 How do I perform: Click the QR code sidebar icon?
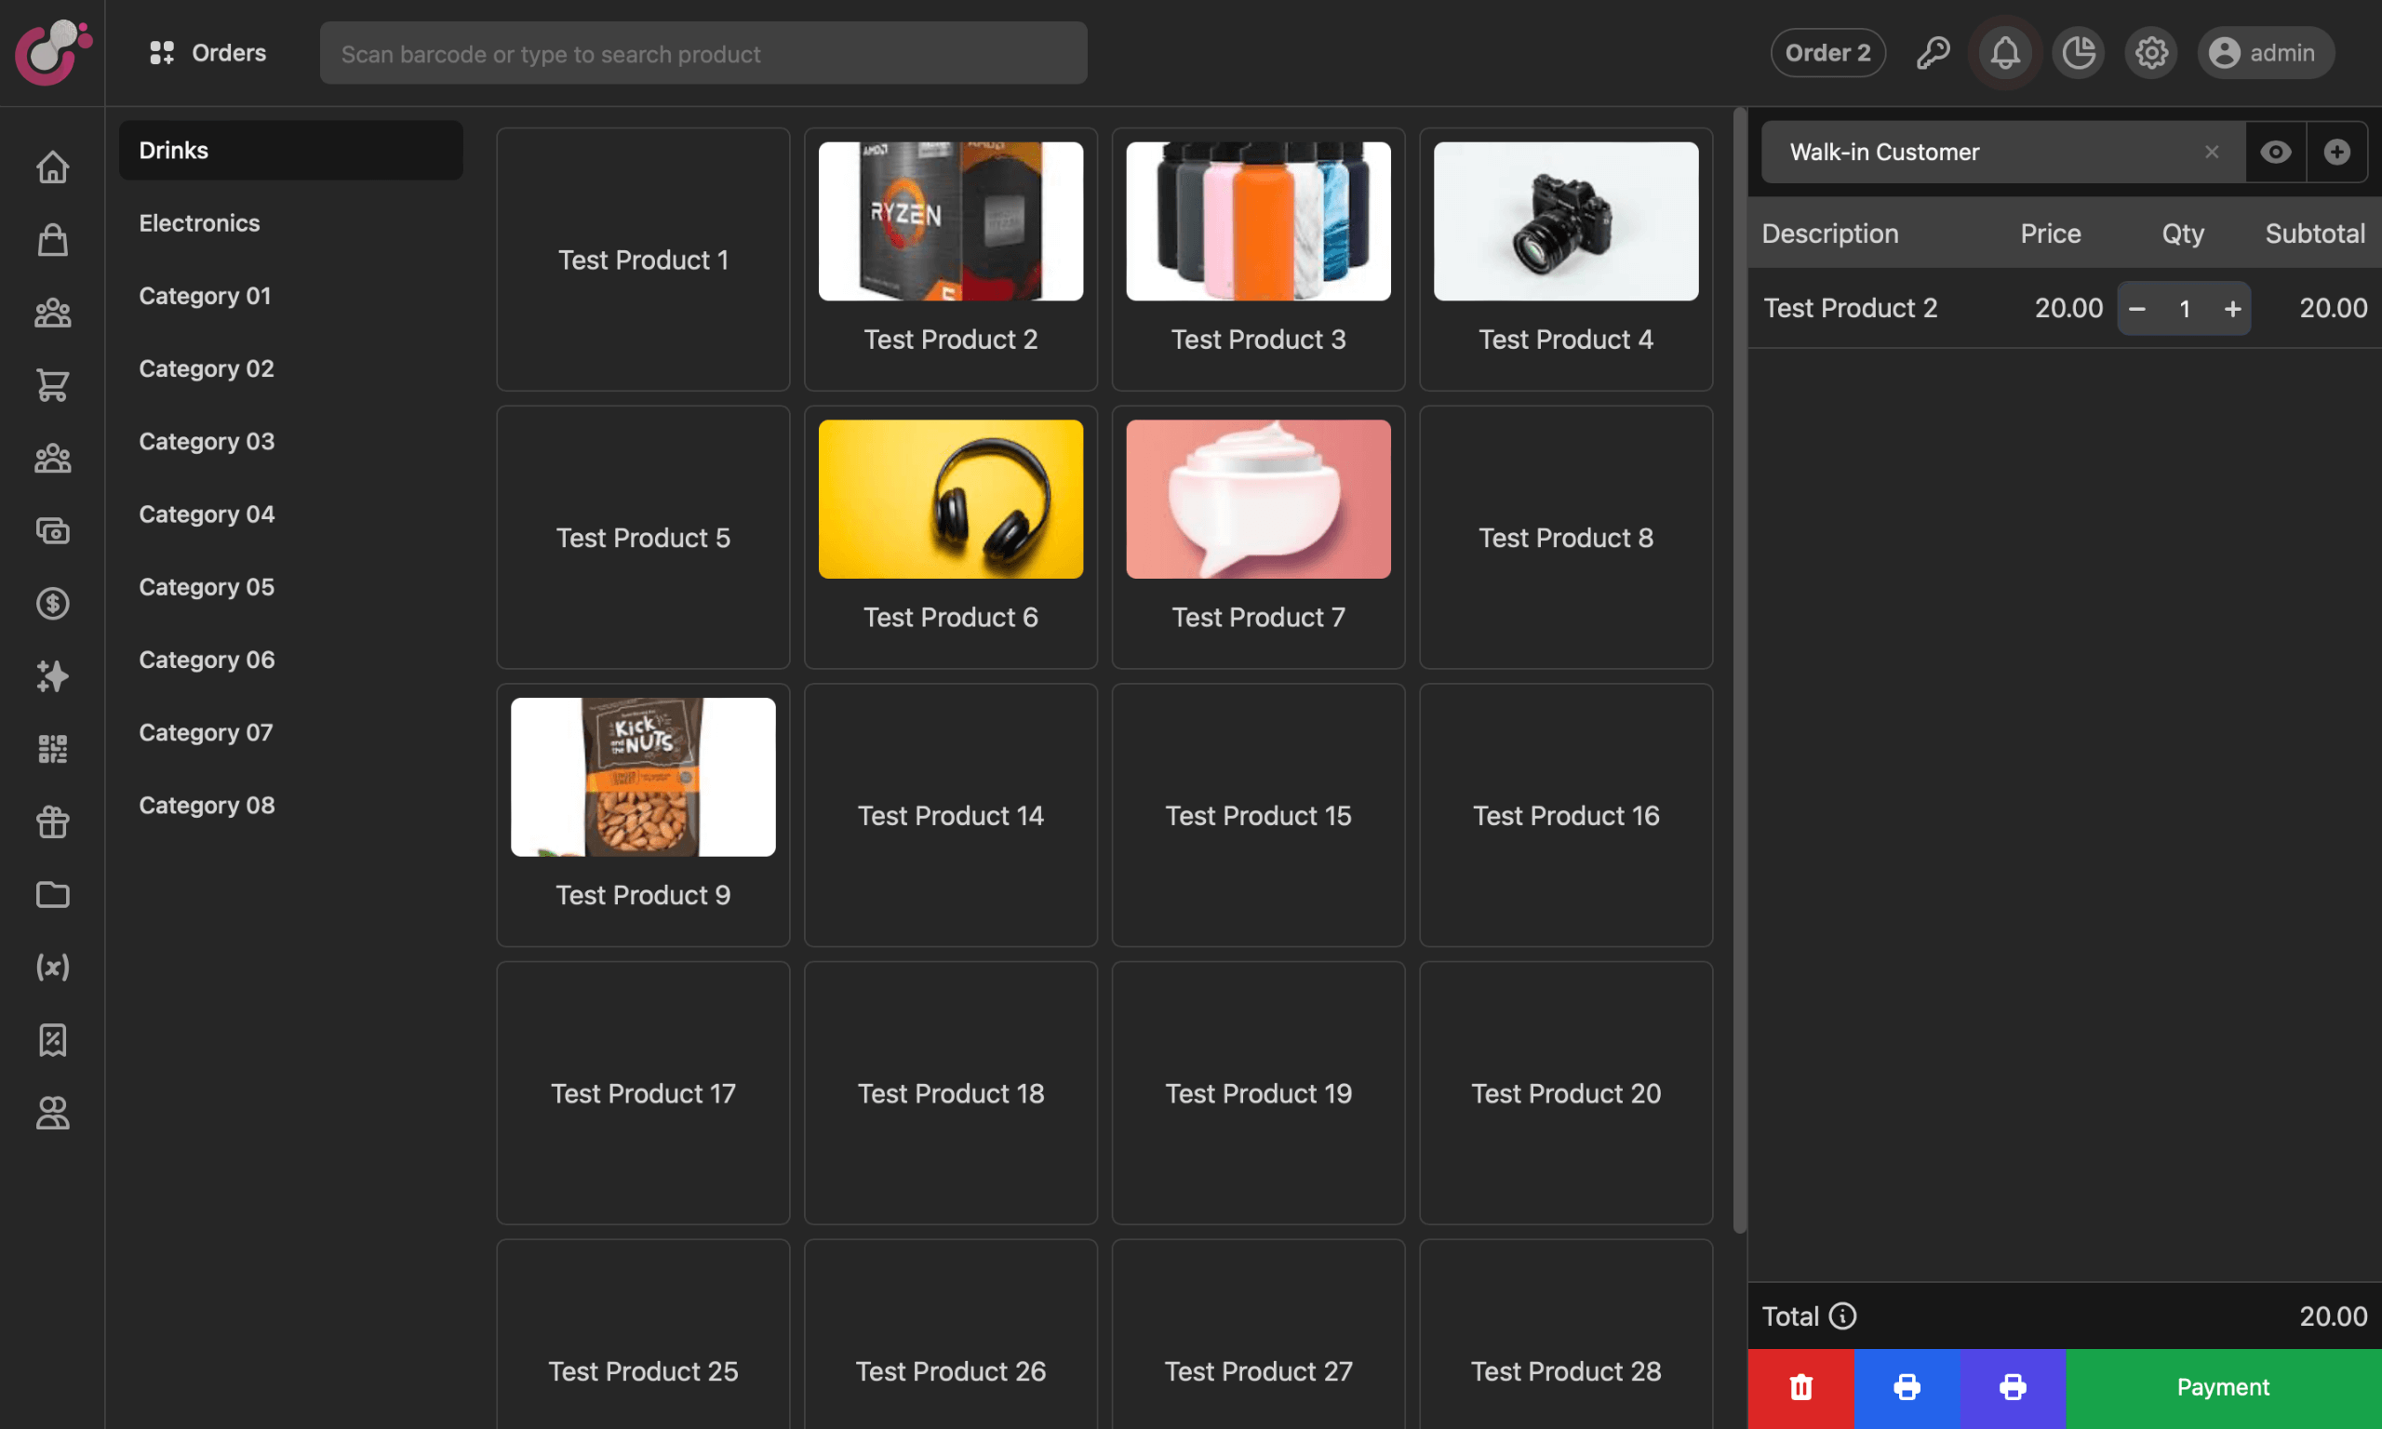coord(52,749)
